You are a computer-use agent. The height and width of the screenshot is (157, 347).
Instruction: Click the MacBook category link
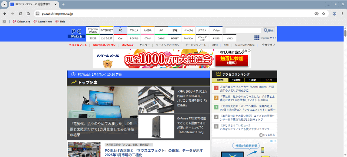[x=128, y=45]
